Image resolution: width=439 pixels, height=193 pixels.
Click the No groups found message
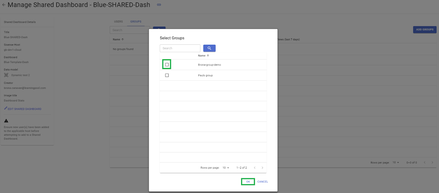click(x=123, y=49)
